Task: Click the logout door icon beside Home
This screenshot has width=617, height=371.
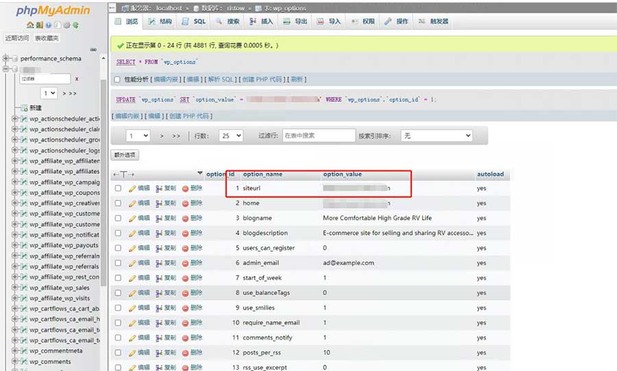Action: [39, 25]
